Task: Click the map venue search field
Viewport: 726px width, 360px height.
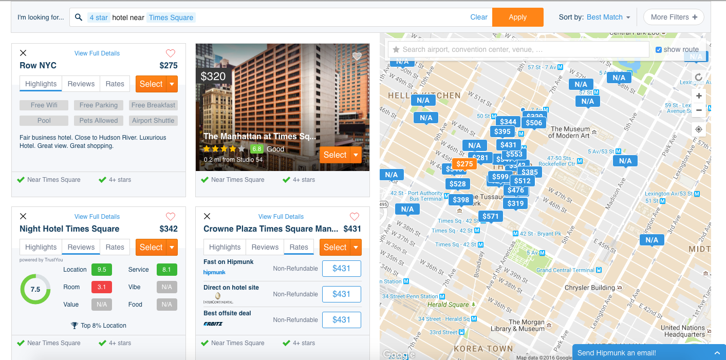Action: 519,50
